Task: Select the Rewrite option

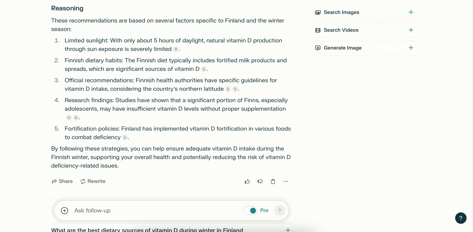Action: (93, 181)
